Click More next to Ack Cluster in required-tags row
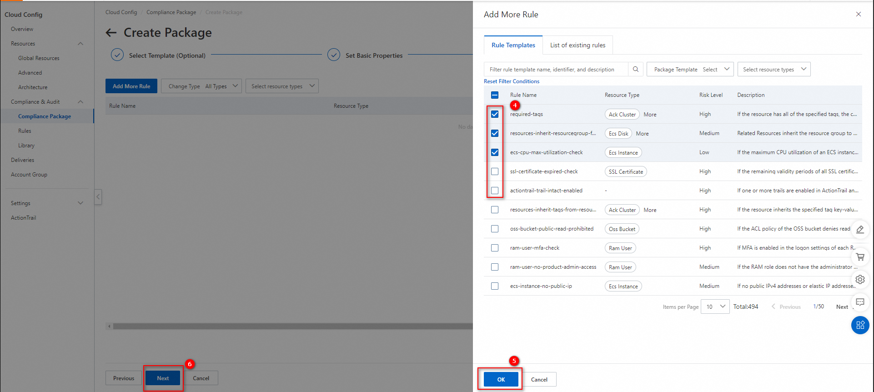The height and width of the screenshot is (392, 874). (x=650, y=115)
